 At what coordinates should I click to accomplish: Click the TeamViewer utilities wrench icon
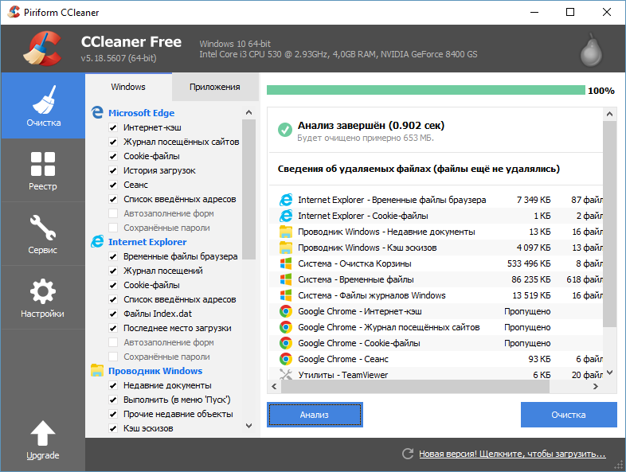(x=285, y=374)
